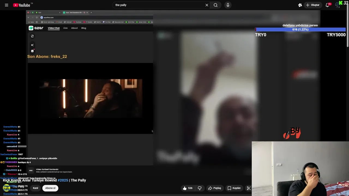Clear the search query with the X
Image resolution: width=349 pixels, height=196 pixels.
(207, 5)
